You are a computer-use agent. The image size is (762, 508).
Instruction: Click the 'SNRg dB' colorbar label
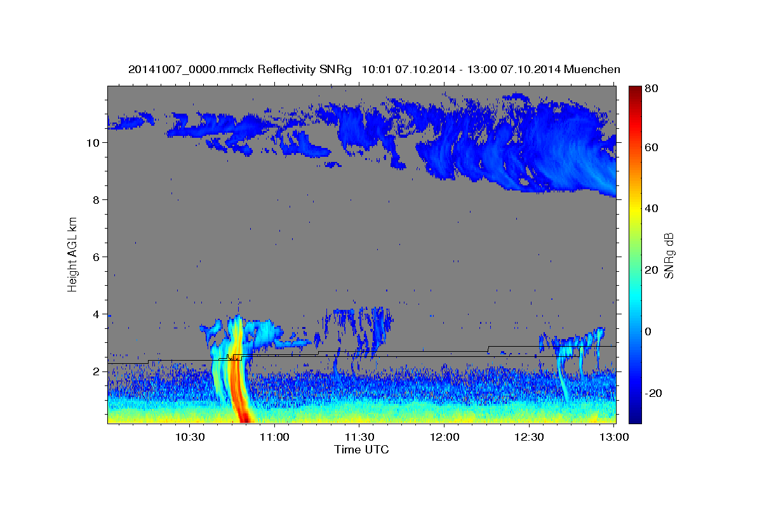point(669,255)
